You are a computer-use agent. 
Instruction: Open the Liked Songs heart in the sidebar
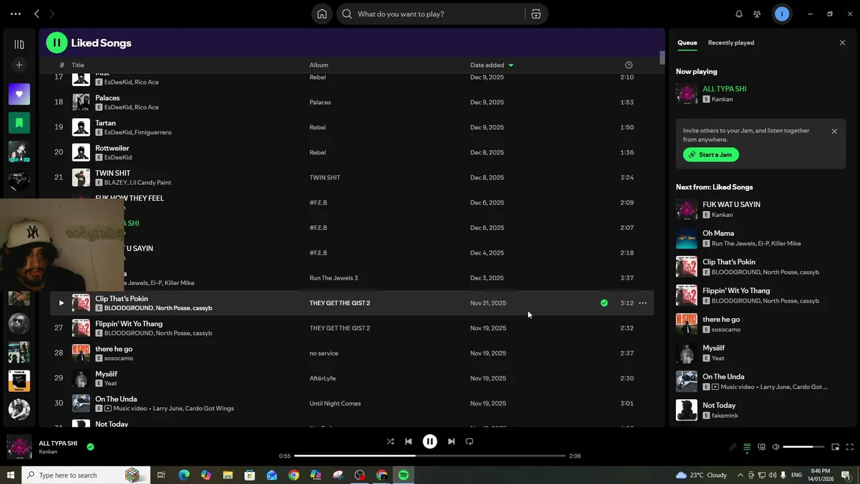click(19, 94)
